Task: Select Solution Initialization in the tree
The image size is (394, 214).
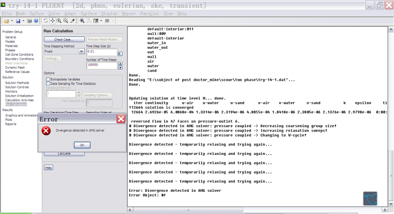Action: pos(19,96)
